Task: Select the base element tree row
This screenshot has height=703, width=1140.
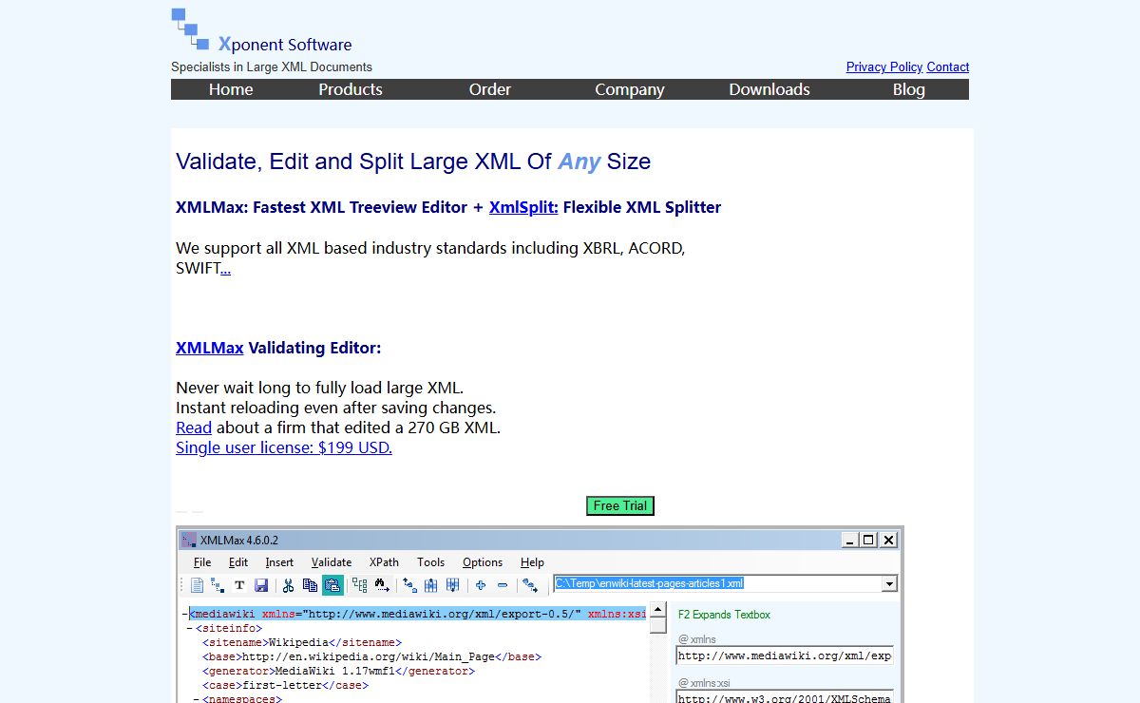Action: [371, 656]
